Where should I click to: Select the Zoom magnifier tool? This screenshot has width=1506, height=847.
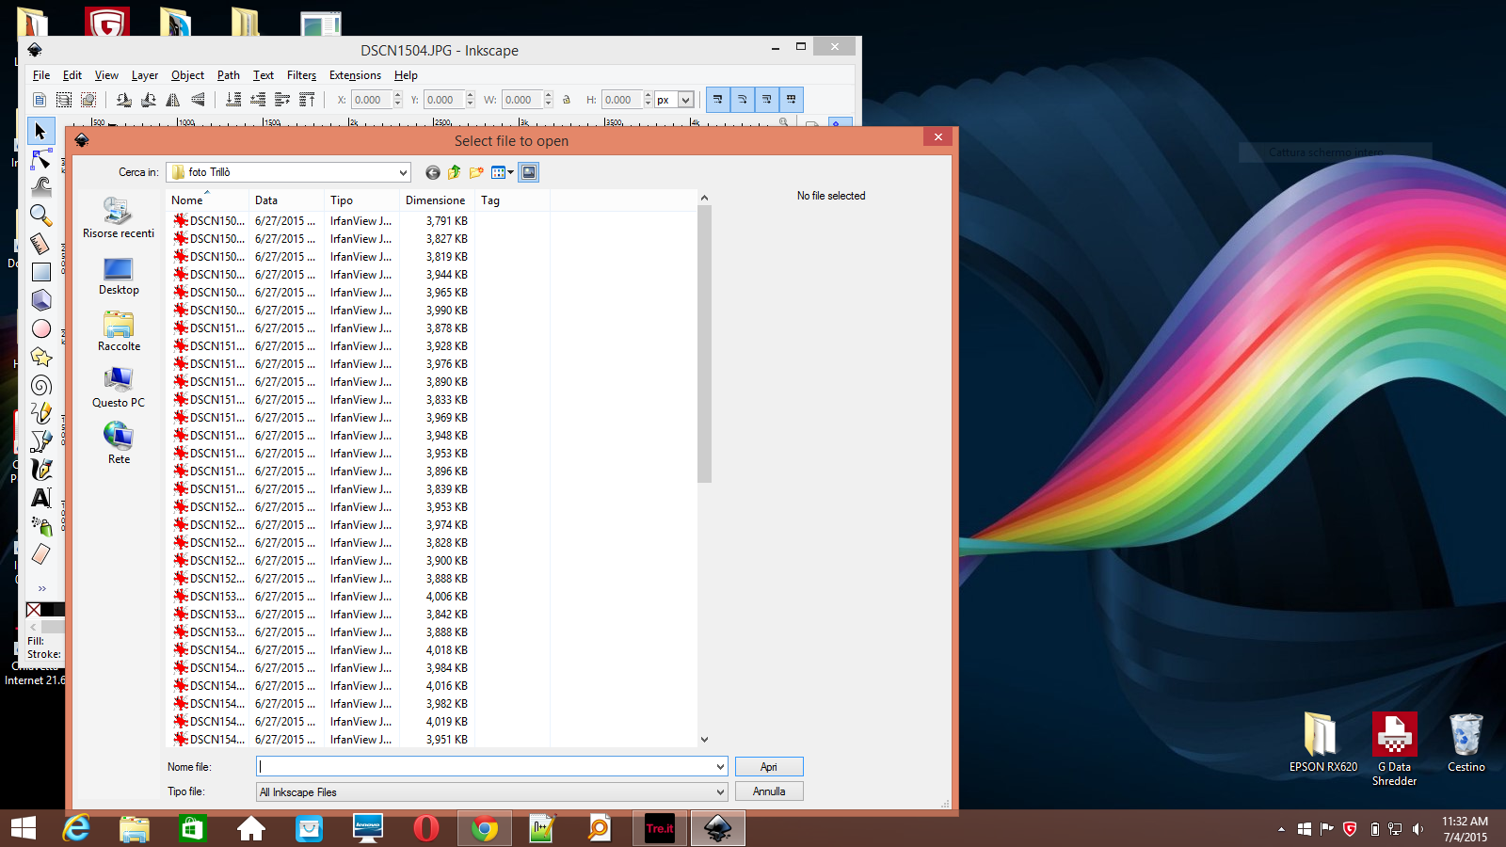point(40,216)
